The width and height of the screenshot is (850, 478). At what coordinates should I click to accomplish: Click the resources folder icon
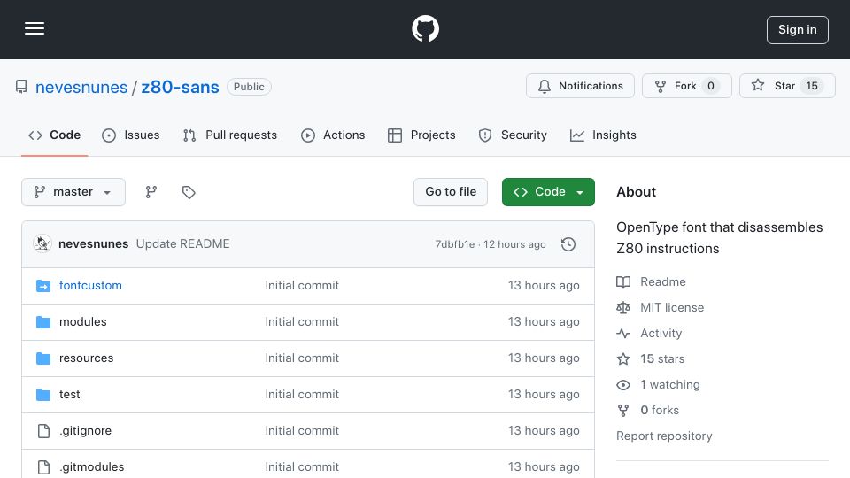point(43,358)
